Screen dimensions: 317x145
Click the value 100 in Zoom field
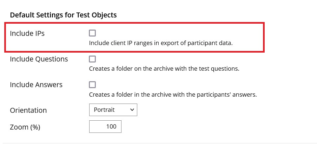pyautogui.click(x=111, y=127)
